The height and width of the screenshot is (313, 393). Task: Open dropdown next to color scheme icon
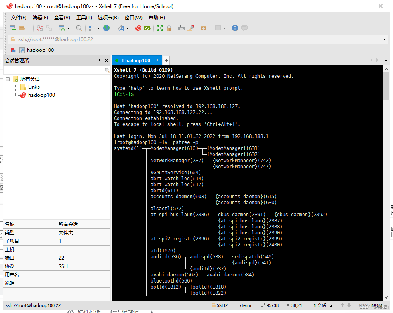tap(98, 28)
